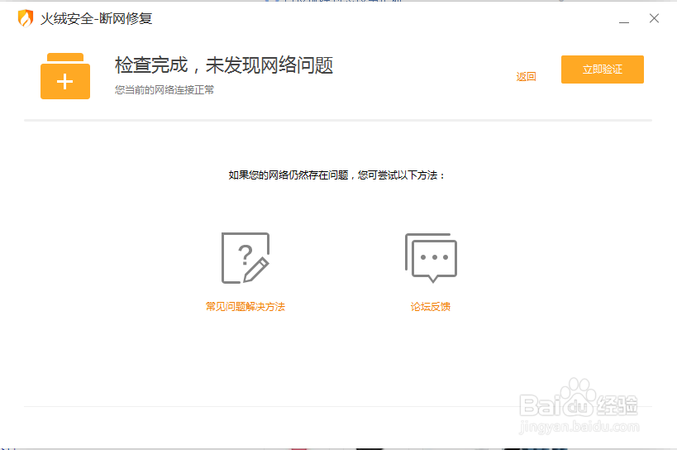
Task: Click the Huorong shield logo in title bar
Action: [26, 18]
